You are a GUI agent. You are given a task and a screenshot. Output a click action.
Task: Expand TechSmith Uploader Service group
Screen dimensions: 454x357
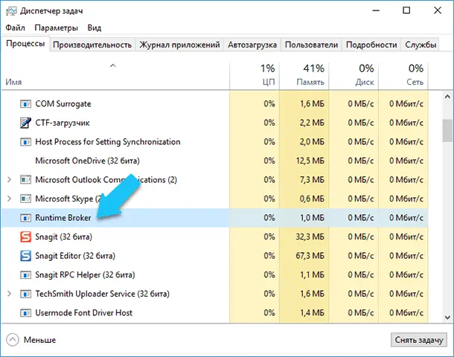pyautogui.click(x=9, y=294)
